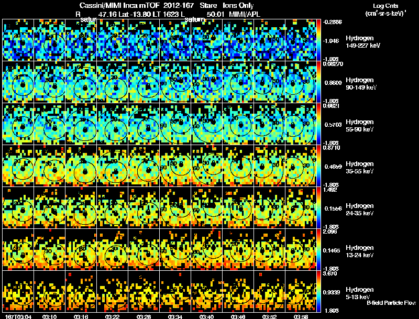Click the color bar beside the 5-13 keV row
This screenshot has height=319, width=419.
318,291
